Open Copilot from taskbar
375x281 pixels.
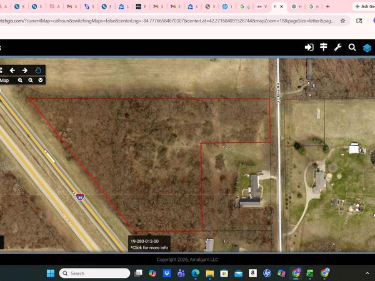point(152,273)
